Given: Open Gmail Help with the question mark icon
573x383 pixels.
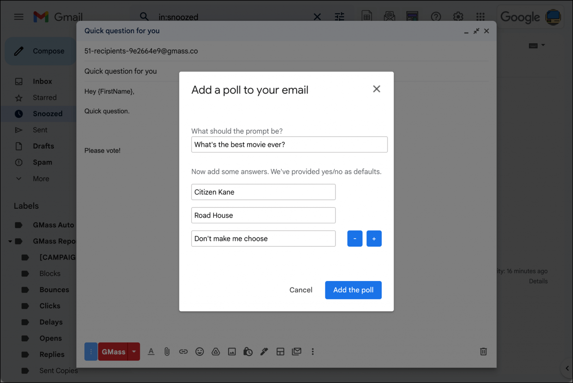Looking at the screenshot, I should coord(436,17).
